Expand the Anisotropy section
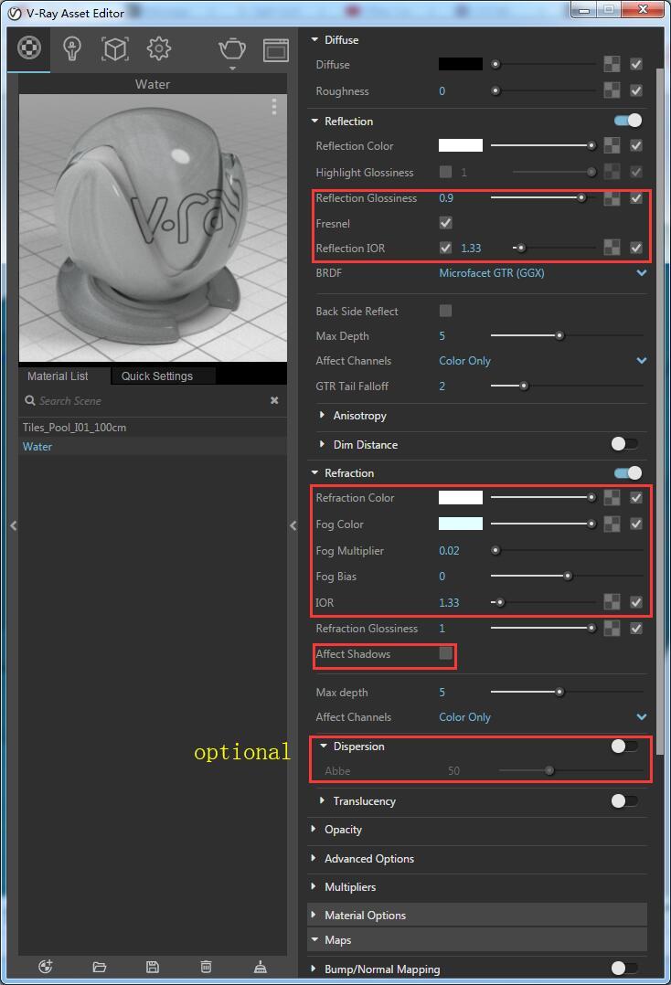 pyautogui.click(x=322, y=415)
